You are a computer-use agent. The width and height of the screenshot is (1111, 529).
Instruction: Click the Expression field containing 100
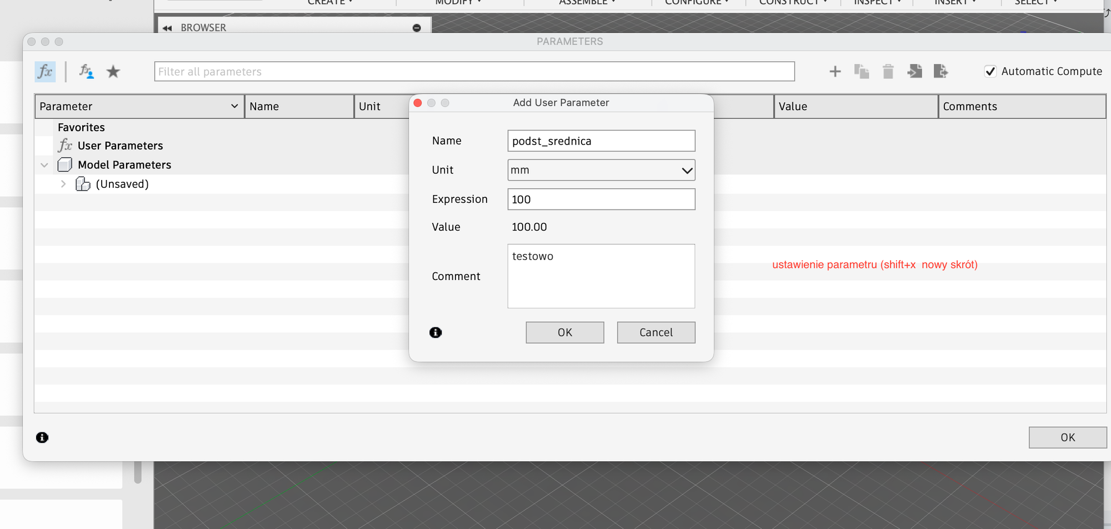(x=601, y=199)
